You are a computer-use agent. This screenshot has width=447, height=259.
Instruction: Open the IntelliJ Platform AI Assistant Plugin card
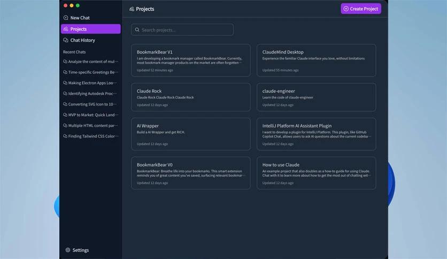coord(316,134)
